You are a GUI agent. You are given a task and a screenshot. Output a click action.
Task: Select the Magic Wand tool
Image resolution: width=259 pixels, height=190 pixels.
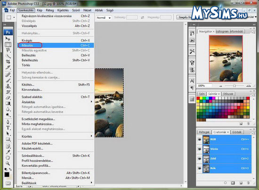8,56
